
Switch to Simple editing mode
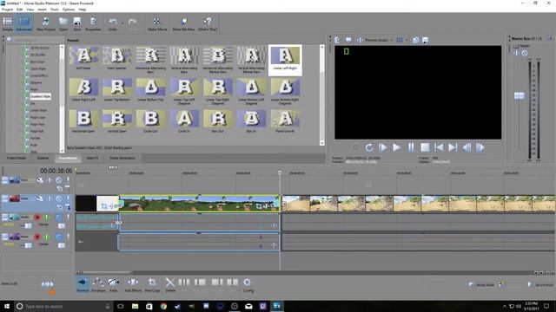tap(8, 23)
